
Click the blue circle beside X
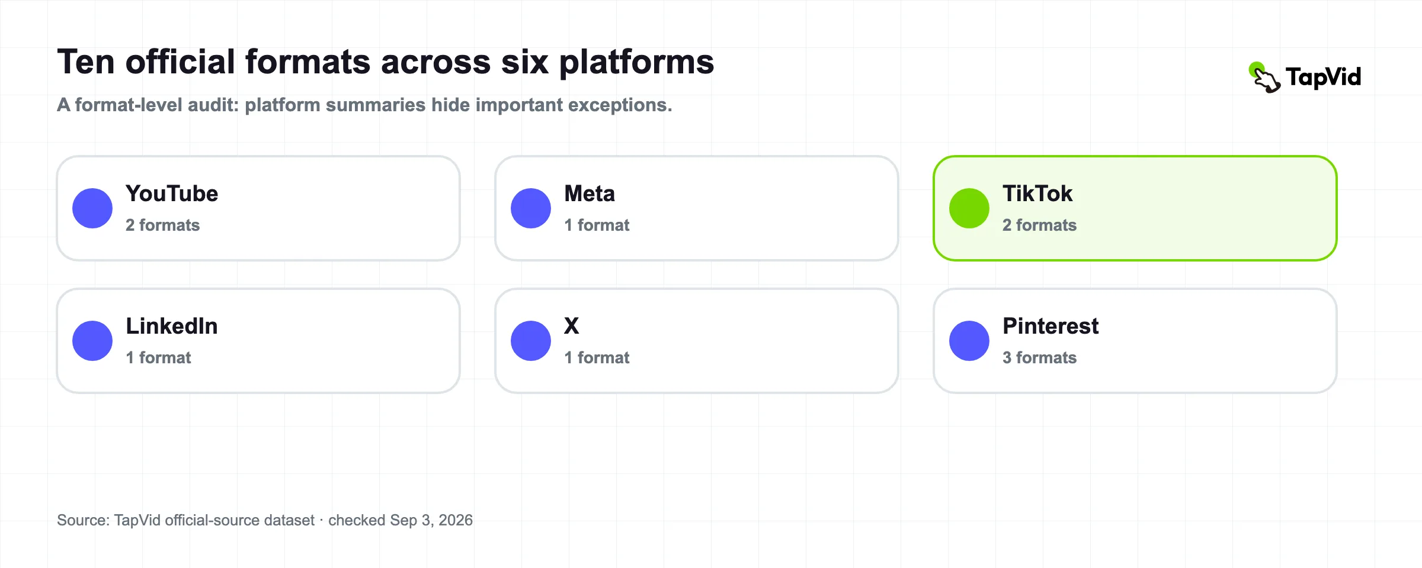[x=531, y=341]
